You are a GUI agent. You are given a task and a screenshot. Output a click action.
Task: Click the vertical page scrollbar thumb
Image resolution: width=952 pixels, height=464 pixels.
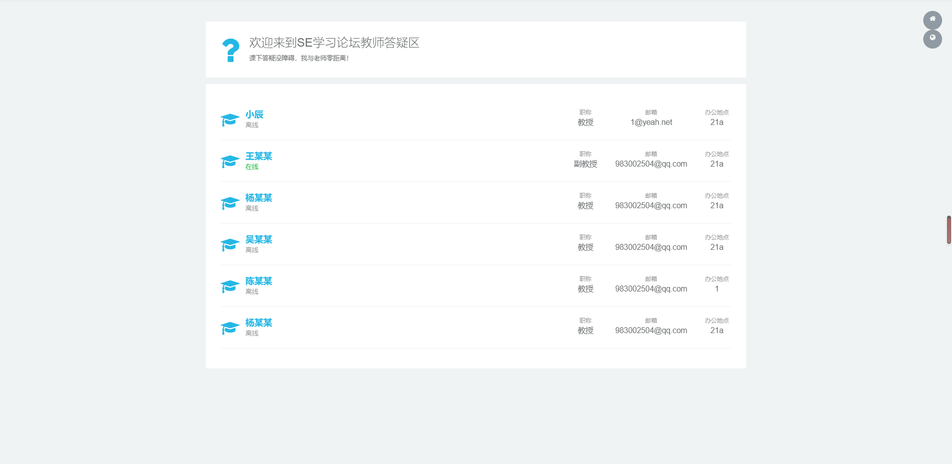(x=949, y=230)
